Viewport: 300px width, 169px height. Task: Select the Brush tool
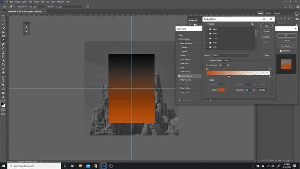[3, 48]
